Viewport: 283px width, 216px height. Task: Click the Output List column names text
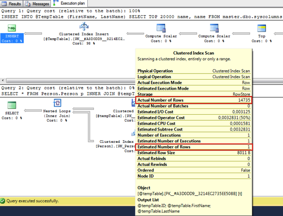[x=174, y=208]
